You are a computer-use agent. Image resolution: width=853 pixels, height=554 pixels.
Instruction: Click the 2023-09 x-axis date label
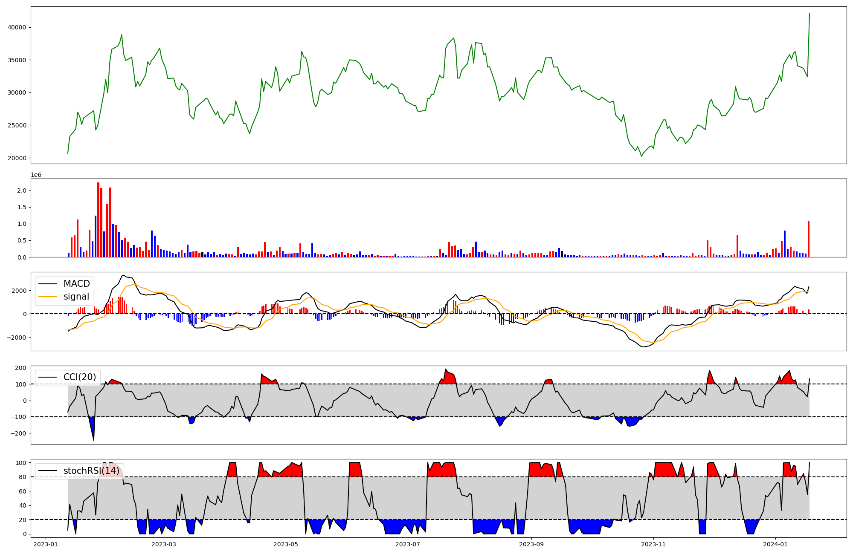click(532, 544)
